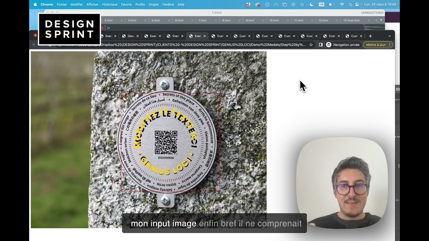Click the date and time clock
The image size is (429, 241).
pos(380,4)
